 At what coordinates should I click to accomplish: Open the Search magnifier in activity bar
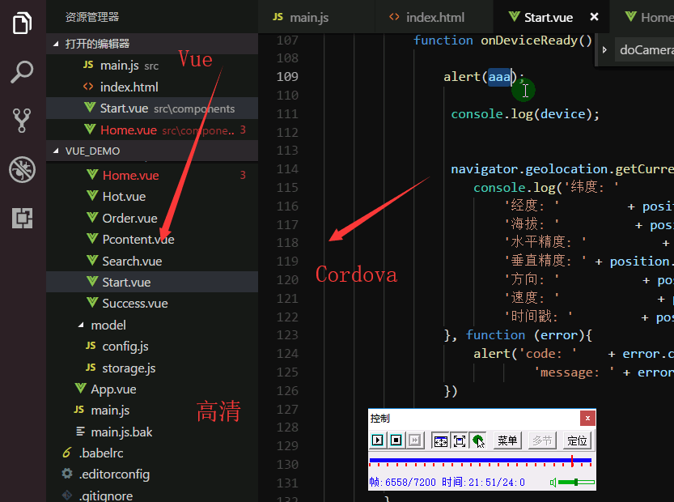pos(22,72)
